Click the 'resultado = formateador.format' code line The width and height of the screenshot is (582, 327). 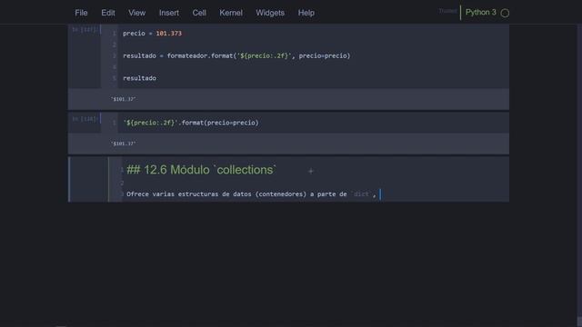click(236, 55)
